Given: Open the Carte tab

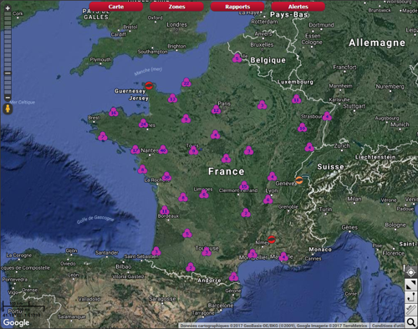Looking at the screenshot, I should coord(116,7).
